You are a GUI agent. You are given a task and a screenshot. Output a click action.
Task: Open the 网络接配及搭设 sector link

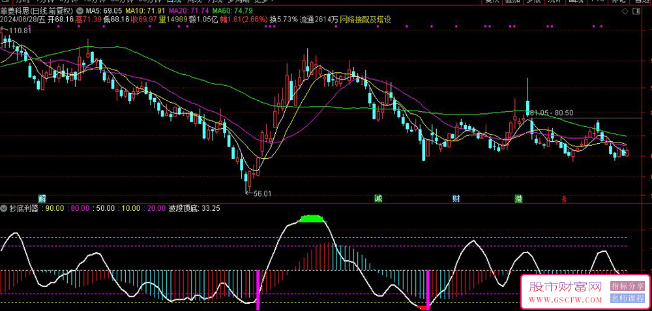366,19
